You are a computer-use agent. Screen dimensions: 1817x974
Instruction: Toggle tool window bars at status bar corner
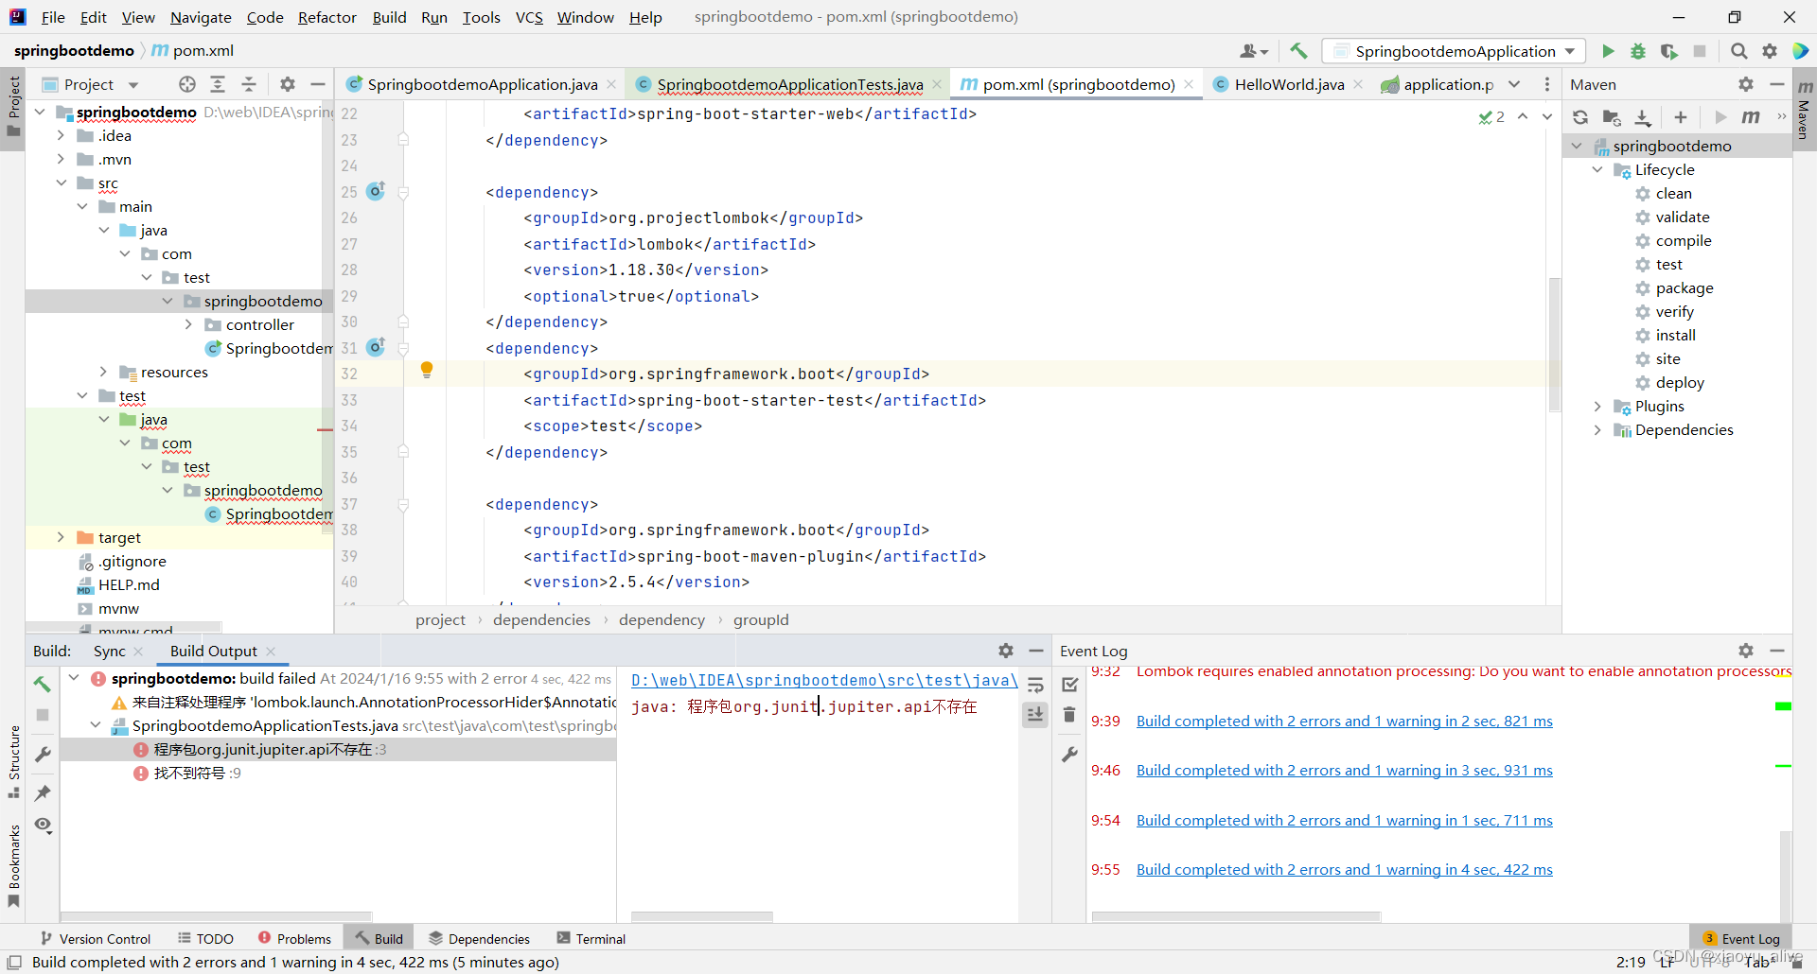(14, 963)
